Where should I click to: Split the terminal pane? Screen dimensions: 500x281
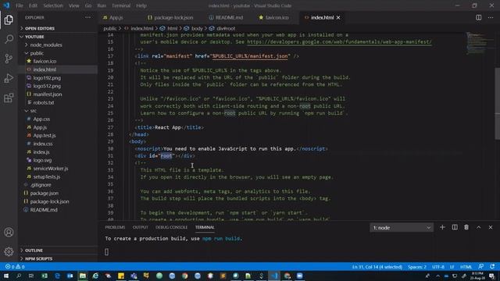[x=455, y=227]
